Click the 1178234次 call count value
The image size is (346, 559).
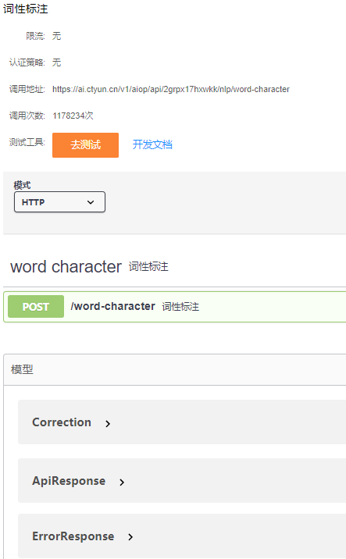(x=73, y=116)
